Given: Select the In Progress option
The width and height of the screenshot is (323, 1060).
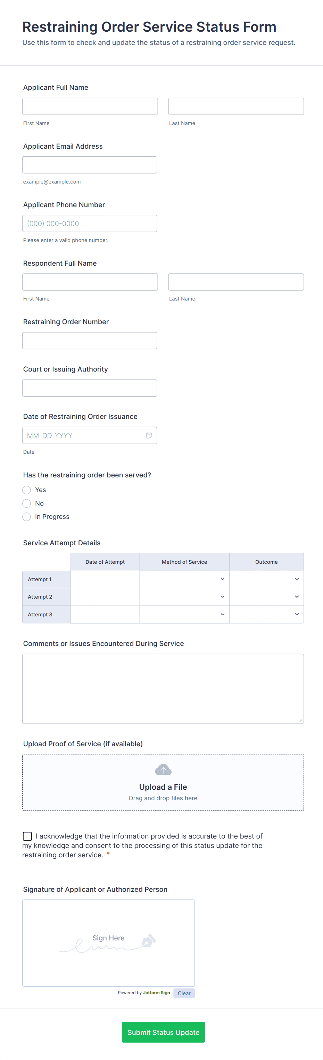Looking at the screenshot, I should point(27,517).
